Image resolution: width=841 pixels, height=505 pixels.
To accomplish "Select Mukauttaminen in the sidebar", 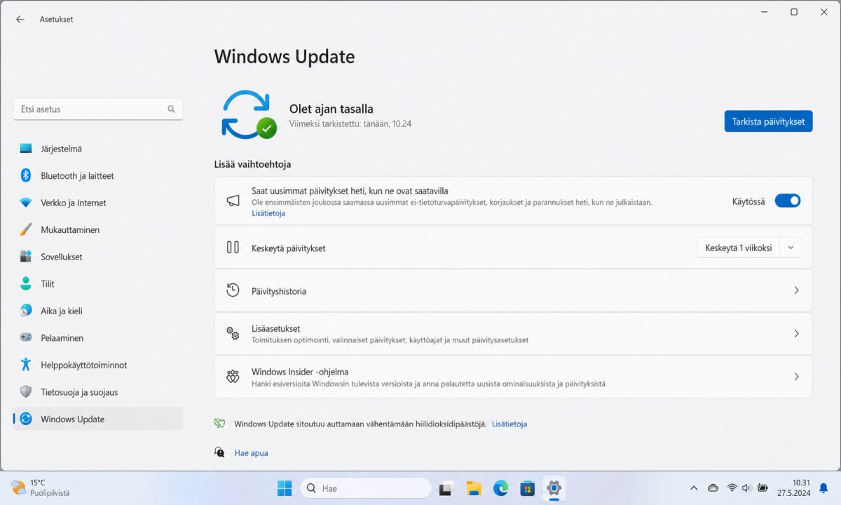I will click(98, 229).
